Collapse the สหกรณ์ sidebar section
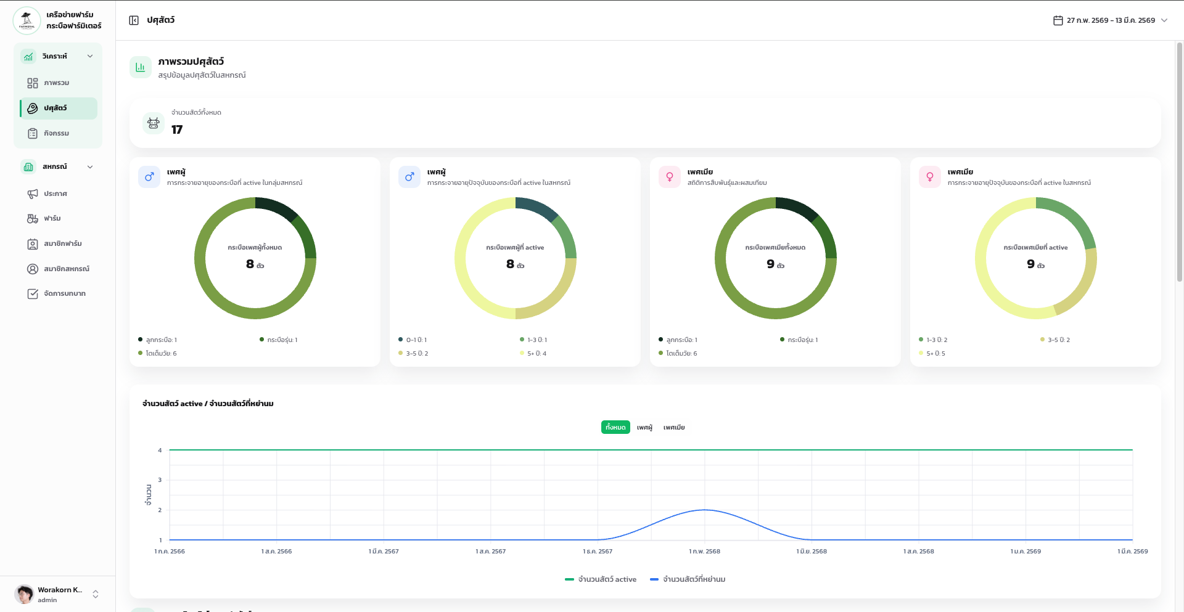 tap(90, 167)
